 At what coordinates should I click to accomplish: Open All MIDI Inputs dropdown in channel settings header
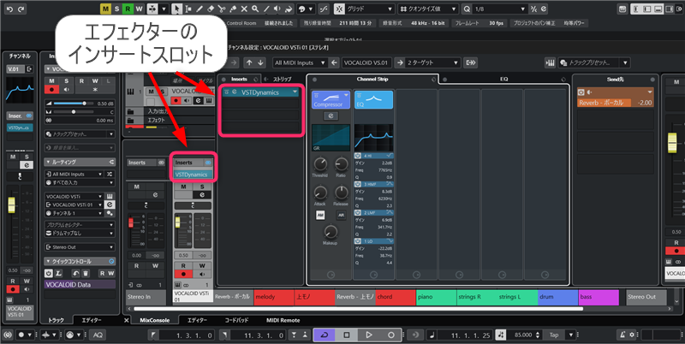(x=300, y=62)
